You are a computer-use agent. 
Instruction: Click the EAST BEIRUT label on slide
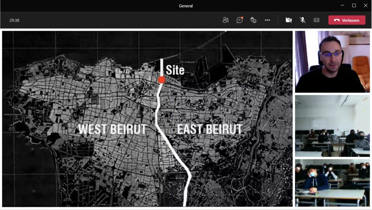[x=210, y=129]
